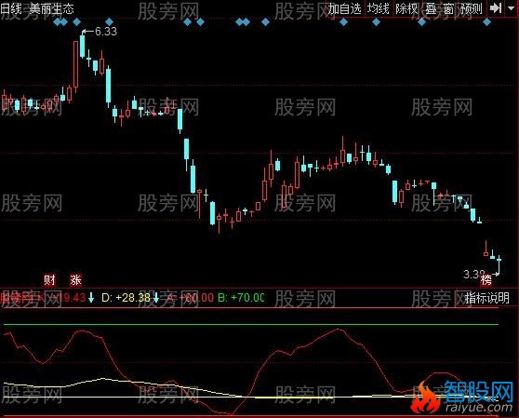Select the green horizontal B line in indicator
The image size is (519, 418).
251,325
